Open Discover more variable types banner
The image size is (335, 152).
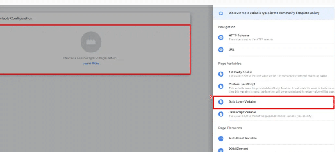(x=274, y=13)
